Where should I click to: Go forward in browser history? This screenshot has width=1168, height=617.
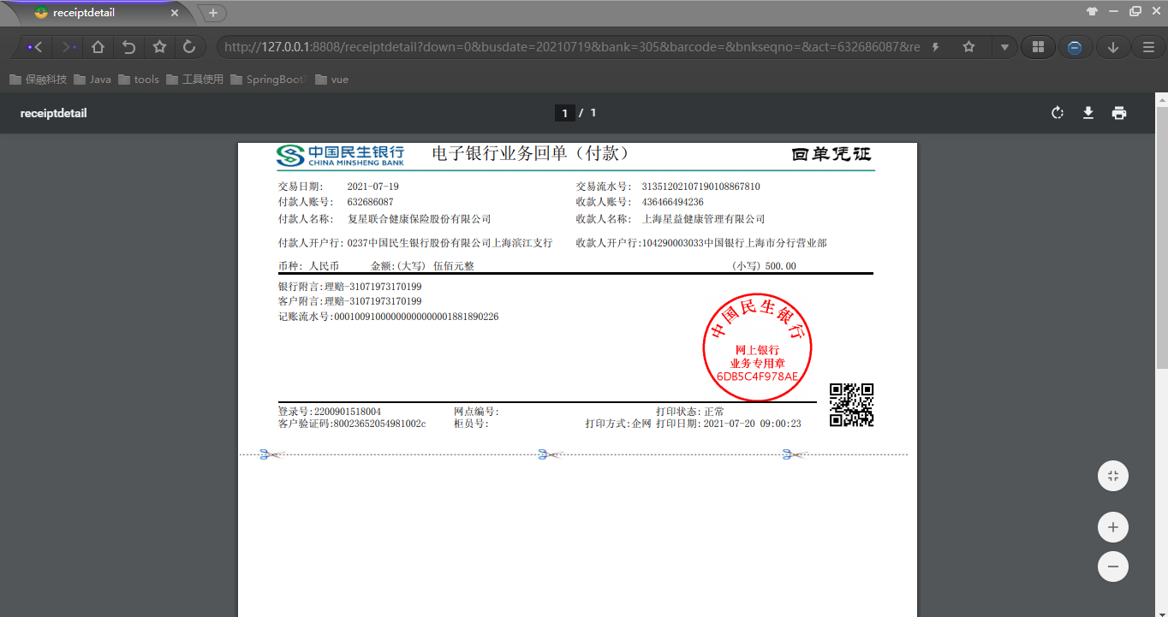pyautogui.click(x=70, y=47)
